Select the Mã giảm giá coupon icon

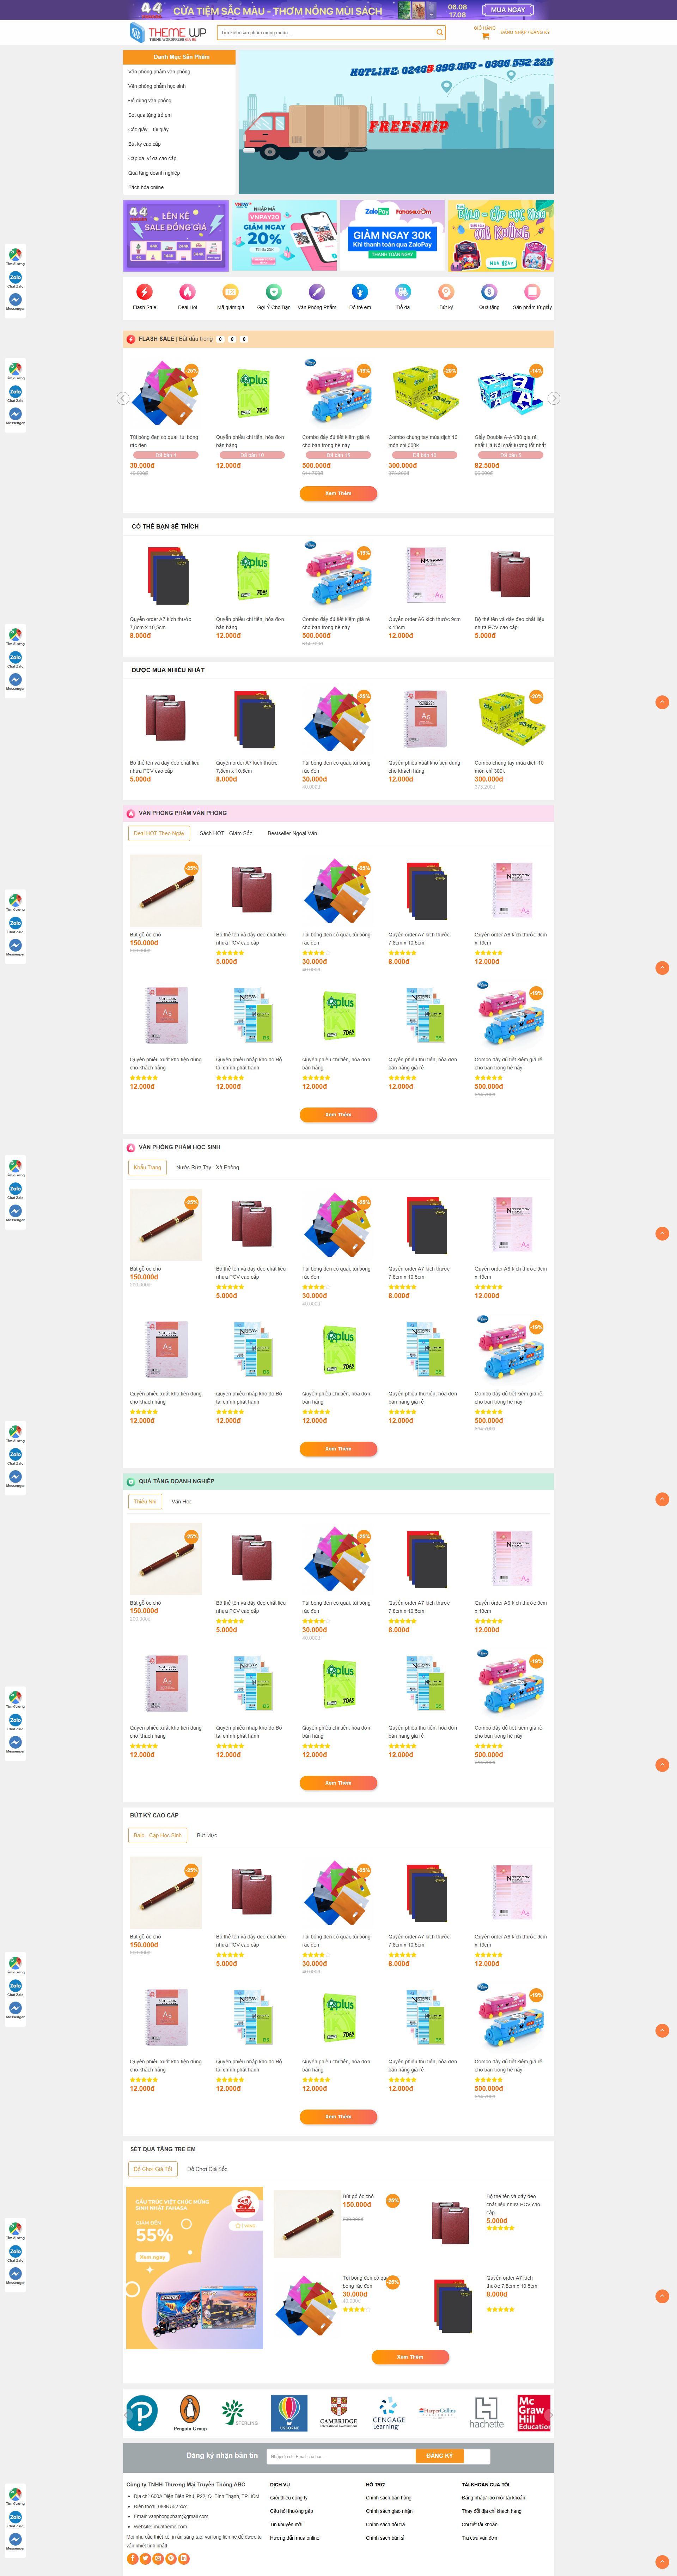point(230,292)
